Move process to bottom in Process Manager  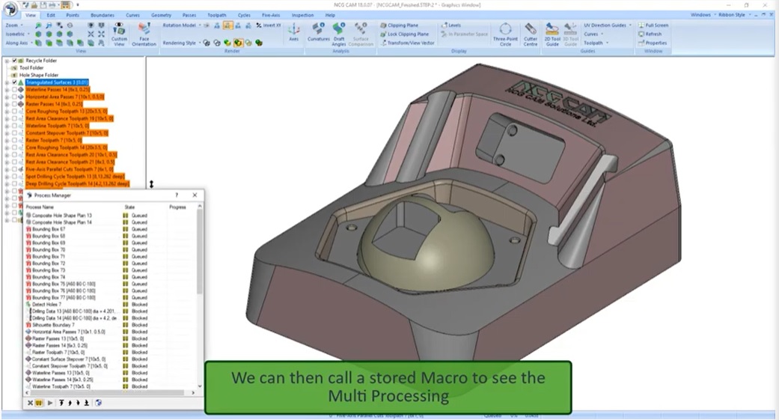tap(87, 403)
